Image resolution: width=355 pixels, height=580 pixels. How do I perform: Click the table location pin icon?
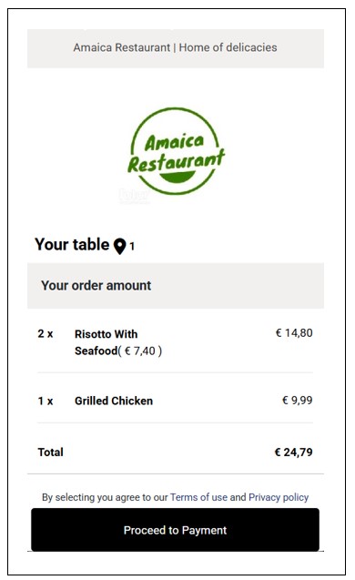[119, 247]
